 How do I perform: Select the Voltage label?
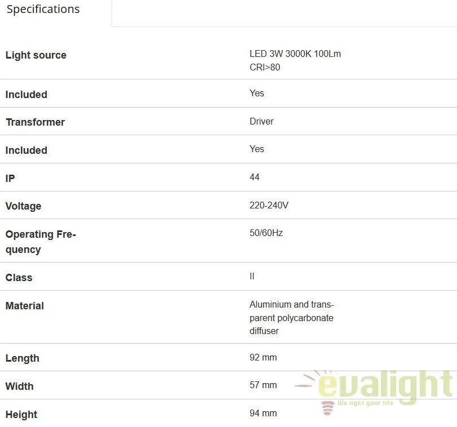click(23, 206)
